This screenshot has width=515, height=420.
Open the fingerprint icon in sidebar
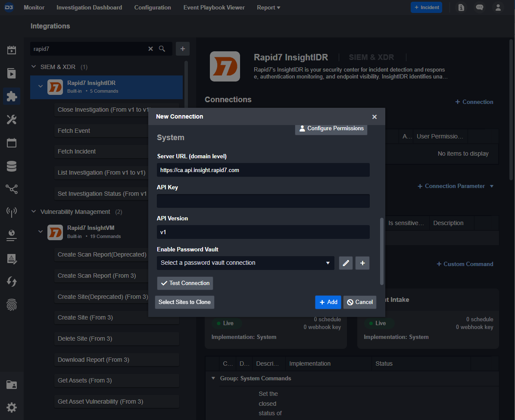point(12,305)
